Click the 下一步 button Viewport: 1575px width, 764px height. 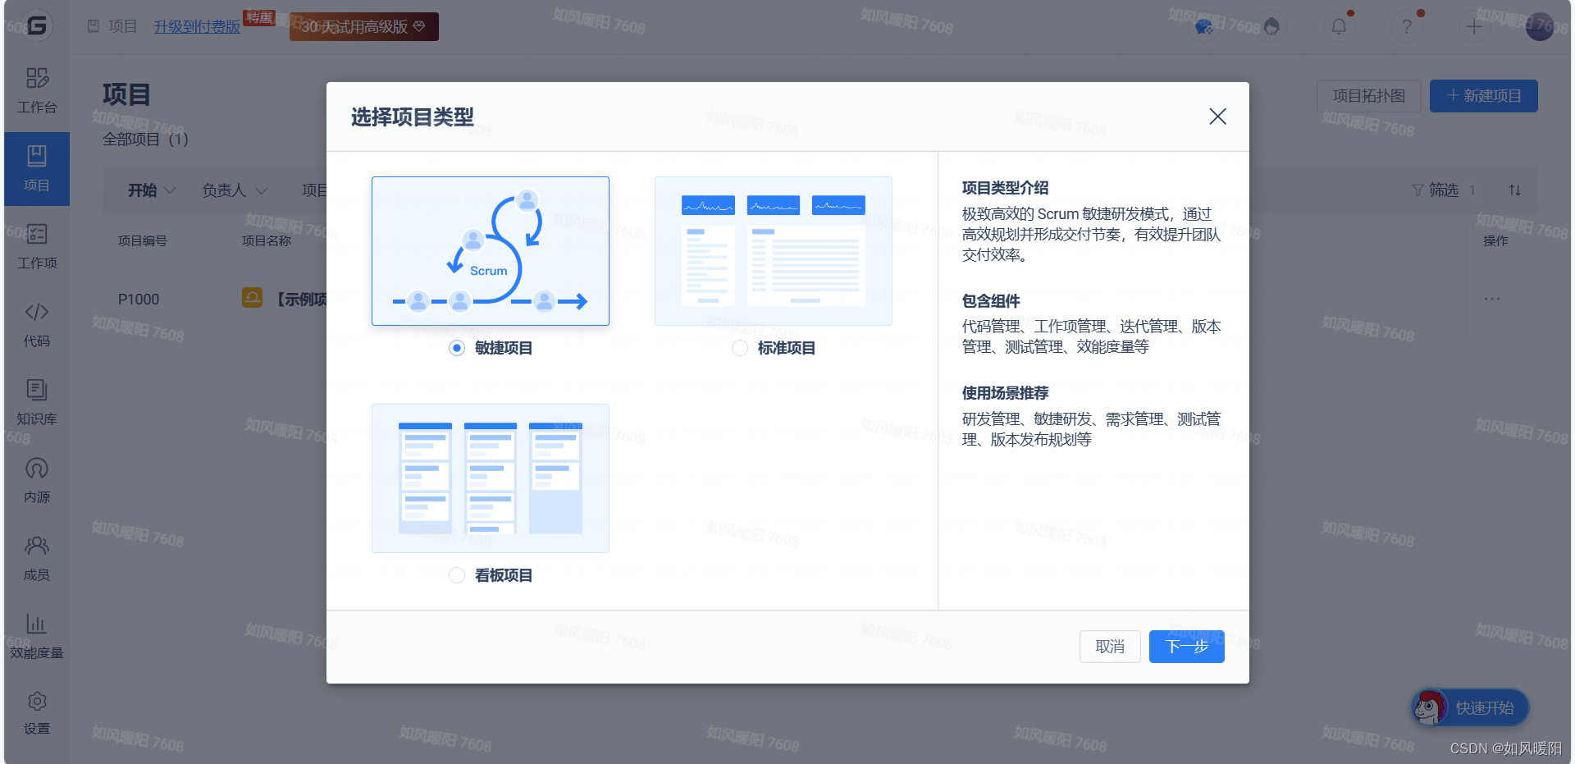[x=1187, y=647]
